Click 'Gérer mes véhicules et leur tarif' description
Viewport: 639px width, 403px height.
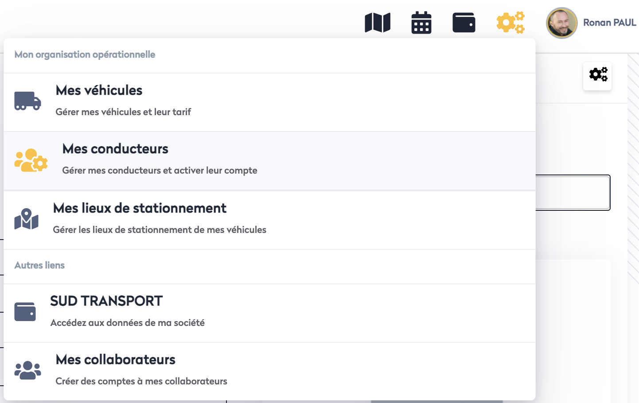(x=123, y=112)
